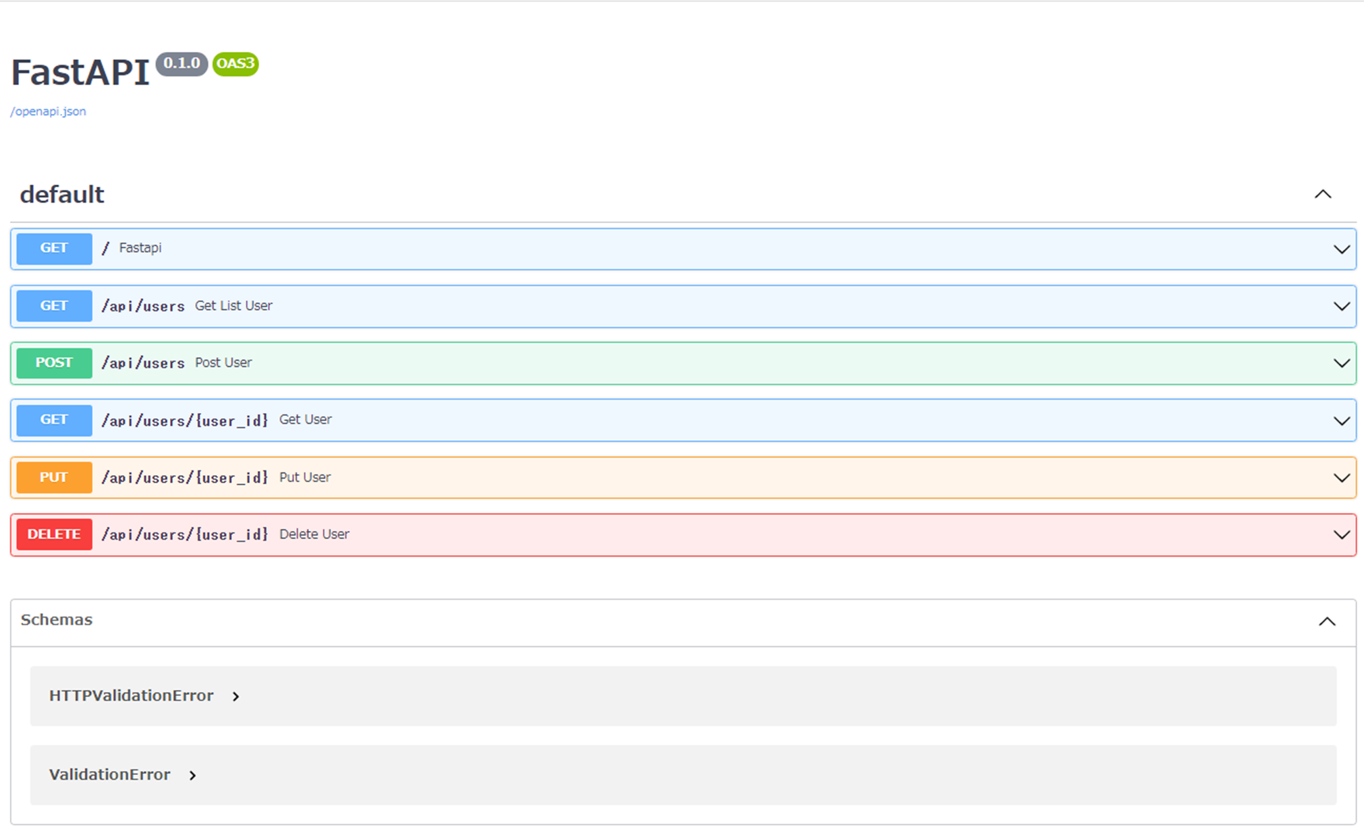The width and height of the screenshot is (1364, 835).
Task: Open the /openapi.json specification link
Action: (x=48, y=111)
